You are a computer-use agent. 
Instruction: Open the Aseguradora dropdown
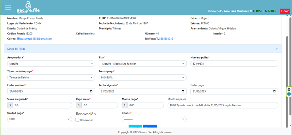51,64
